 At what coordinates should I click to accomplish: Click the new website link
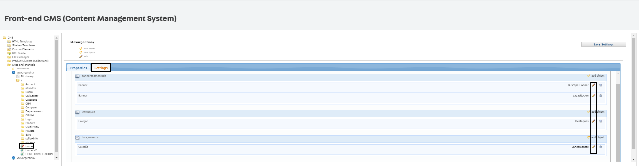[23, 69]
